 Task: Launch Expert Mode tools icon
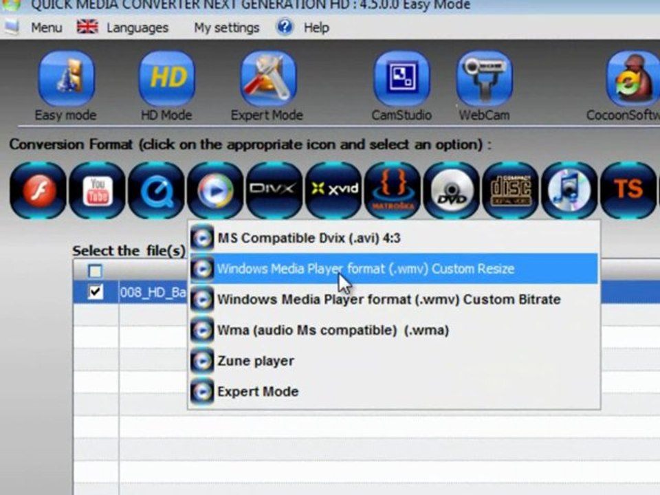coord(268,78)
